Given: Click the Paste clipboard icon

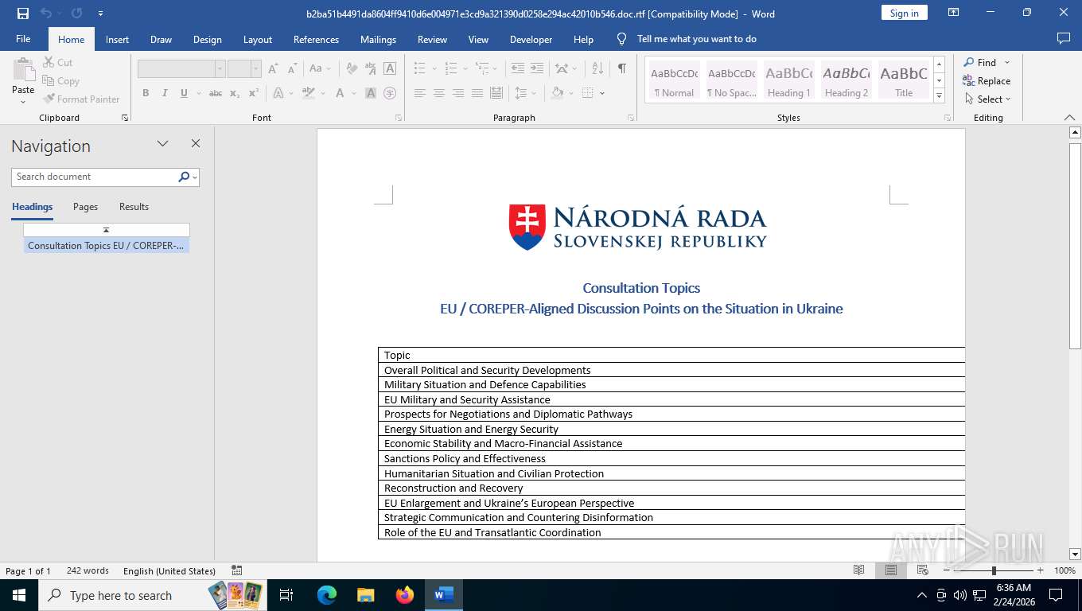Looking at the screenshot, I should [x=23, y=70].
